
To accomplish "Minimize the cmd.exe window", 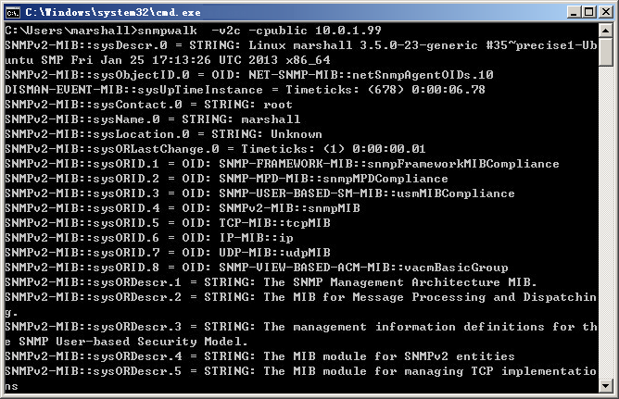I will (574, 12).
